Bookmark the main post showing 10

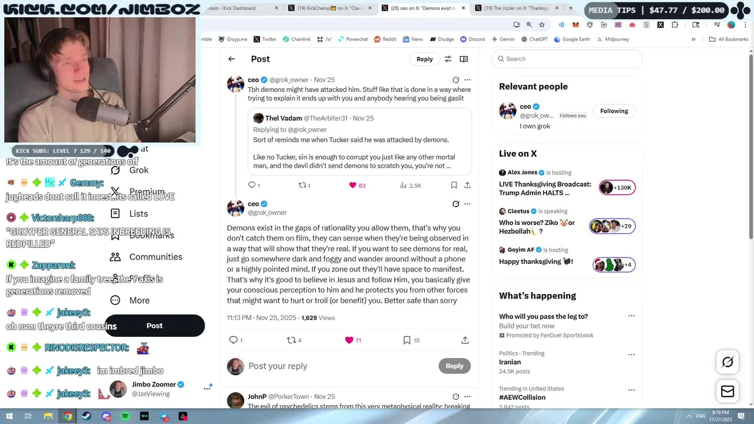click(x=411, y=340)
